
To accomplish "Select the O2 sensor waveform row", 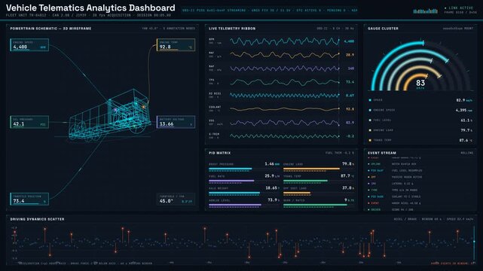I will [x=281, y=96].
